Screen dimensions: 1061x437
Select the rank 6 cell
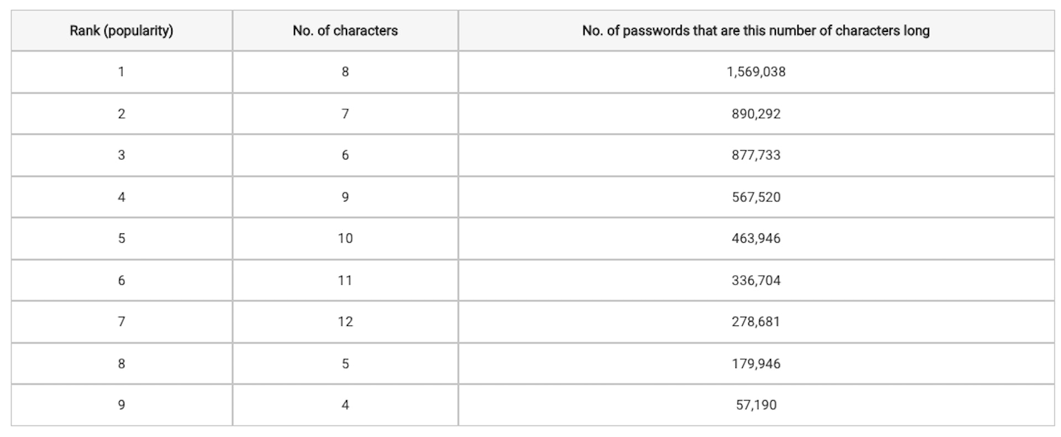click(x=122, y=280)
